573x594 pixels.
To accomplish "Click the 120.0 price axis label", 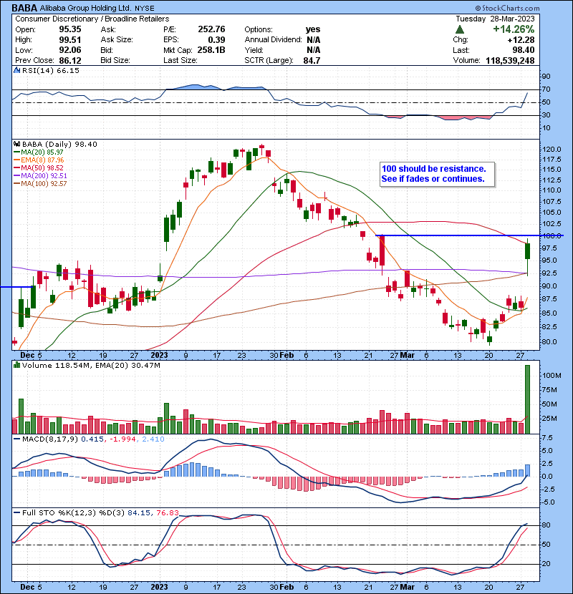I will coord(552,150).
